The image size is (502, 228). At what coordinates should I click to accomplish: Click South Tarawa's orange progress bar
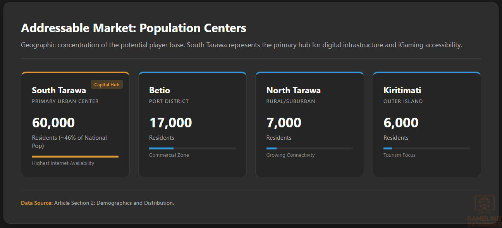coord(75,156)
